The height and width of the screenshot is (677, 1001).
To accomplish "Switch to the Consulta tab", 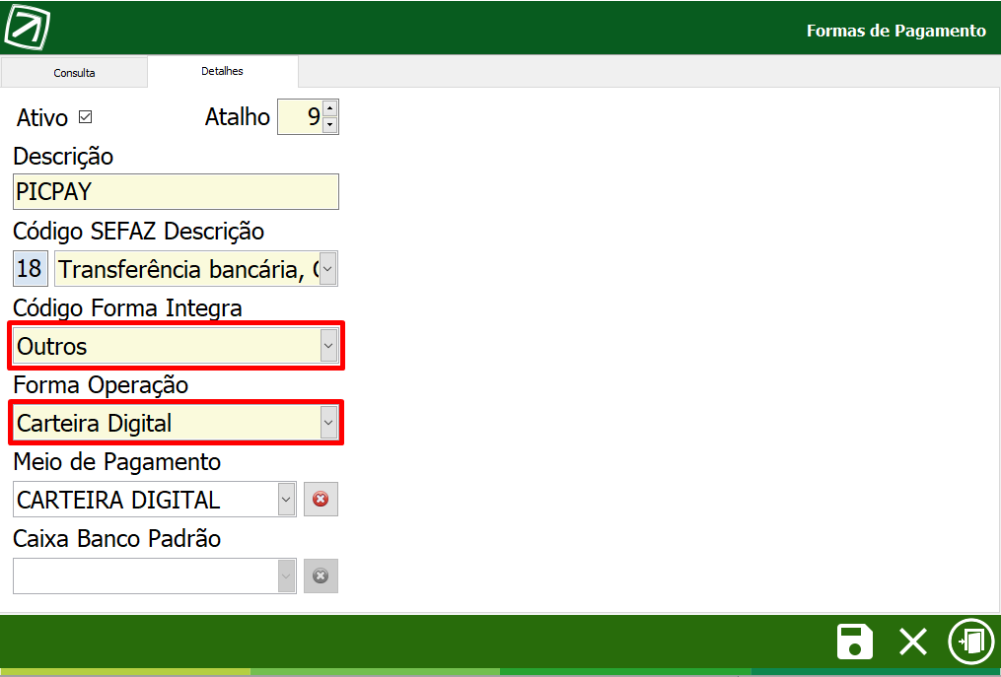I will click(74, 73).
